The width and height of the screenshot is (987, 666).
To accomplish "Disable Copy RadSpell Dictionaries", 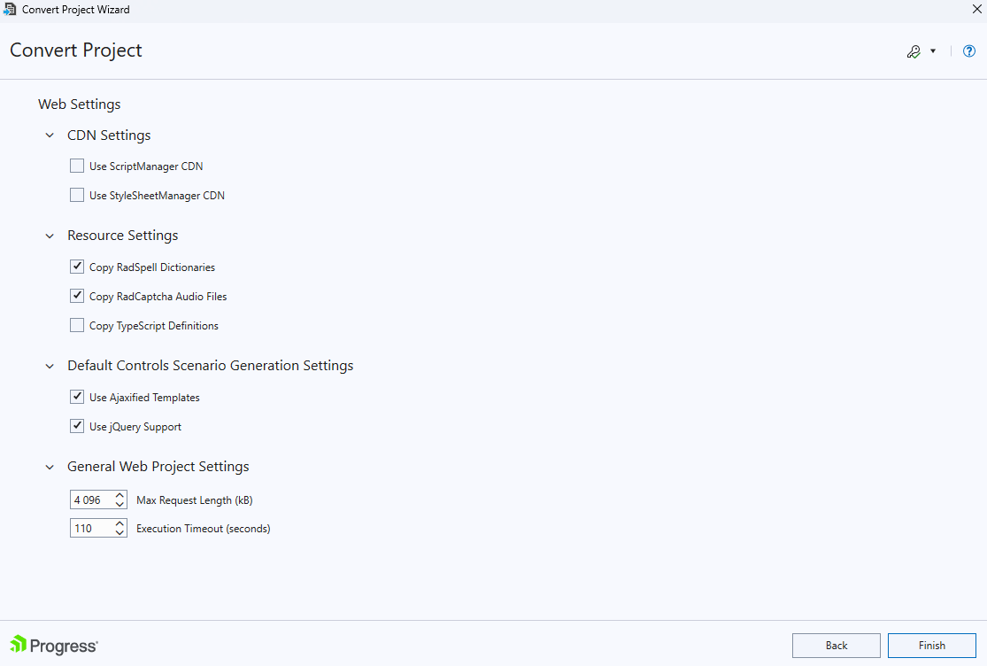I will coord(77,266).
